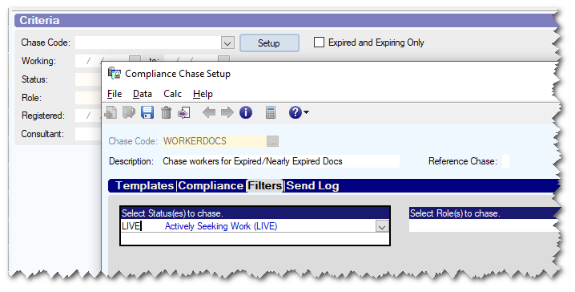The height and width of the screenshot is (292, 575).
Task: Tick Expired and Expiring Only checkbox
Action: click(319, 43)
